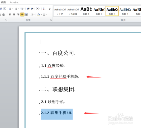Toggle show/hide paragraph marks

50,9
